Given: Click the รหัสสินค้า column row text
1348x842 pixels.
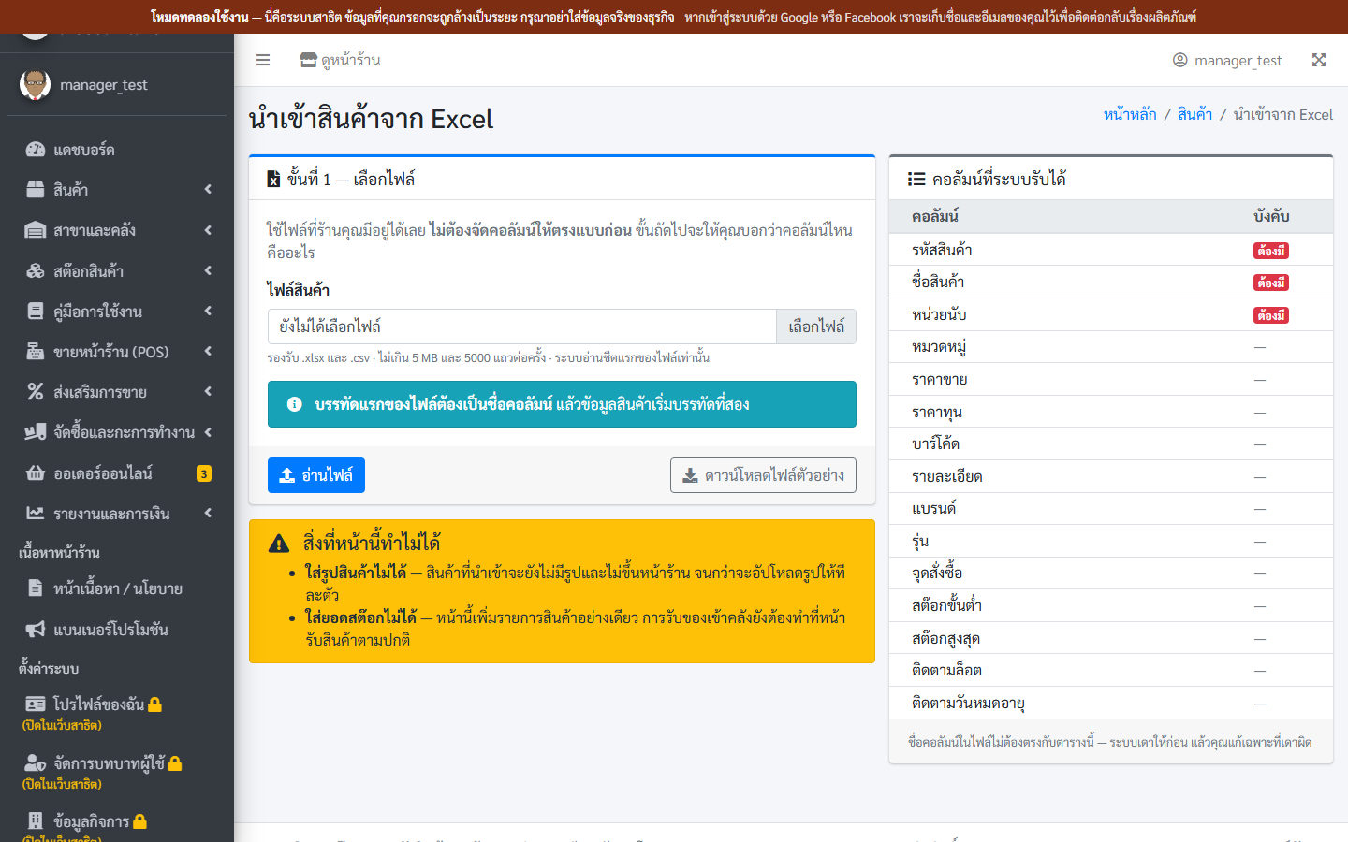Looking at the screenshot, I should [942, 250].
